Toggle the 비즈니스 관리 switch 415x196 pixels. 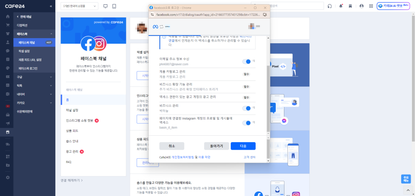click(247, 108)
